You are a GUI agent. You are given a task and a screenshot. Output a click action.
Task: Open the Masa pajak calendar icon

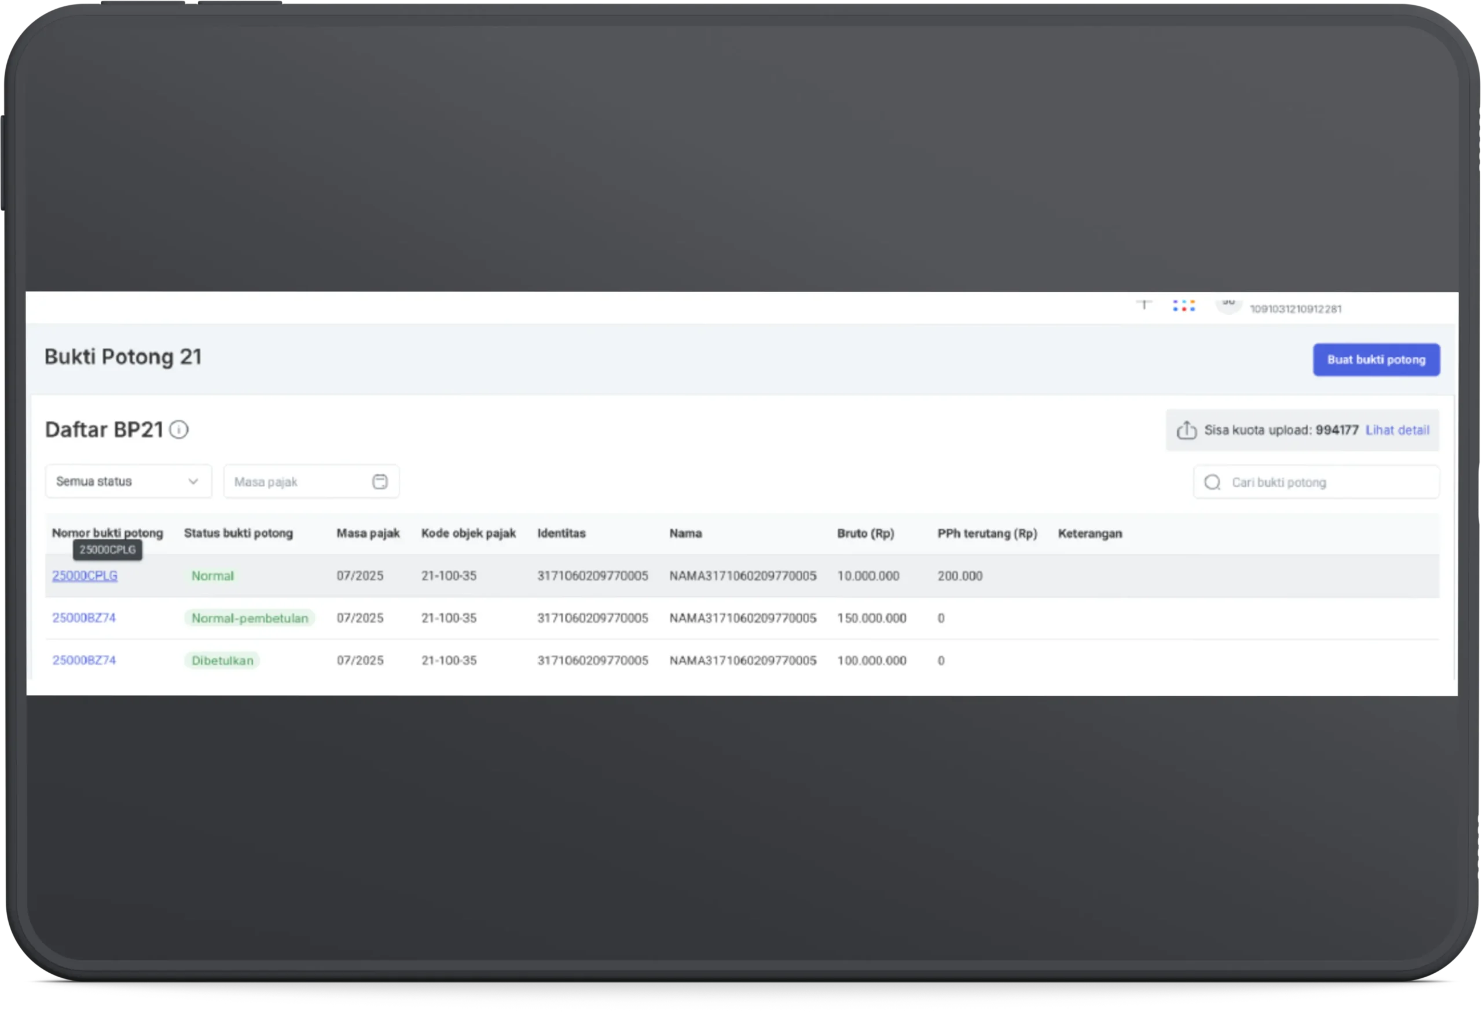pos(379,482)
